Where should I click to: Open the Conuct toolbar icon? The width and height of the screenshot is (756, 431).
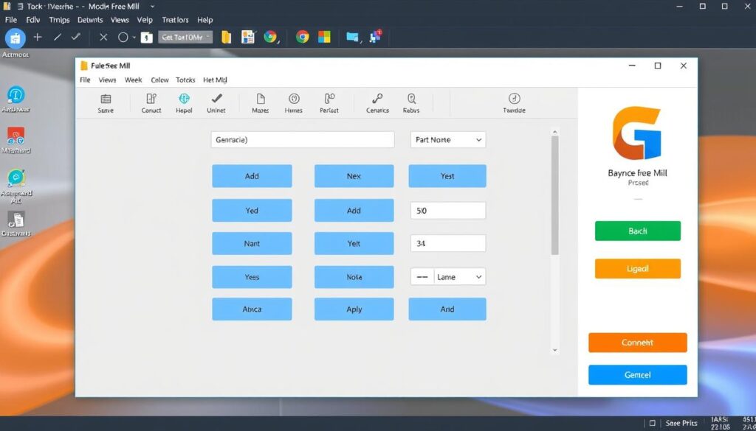coord(151,103)
